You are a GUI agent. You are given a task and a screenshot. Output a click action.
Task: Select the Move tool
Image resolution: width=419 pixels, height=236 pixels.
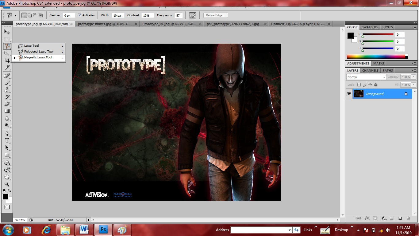tap(7, 32)
